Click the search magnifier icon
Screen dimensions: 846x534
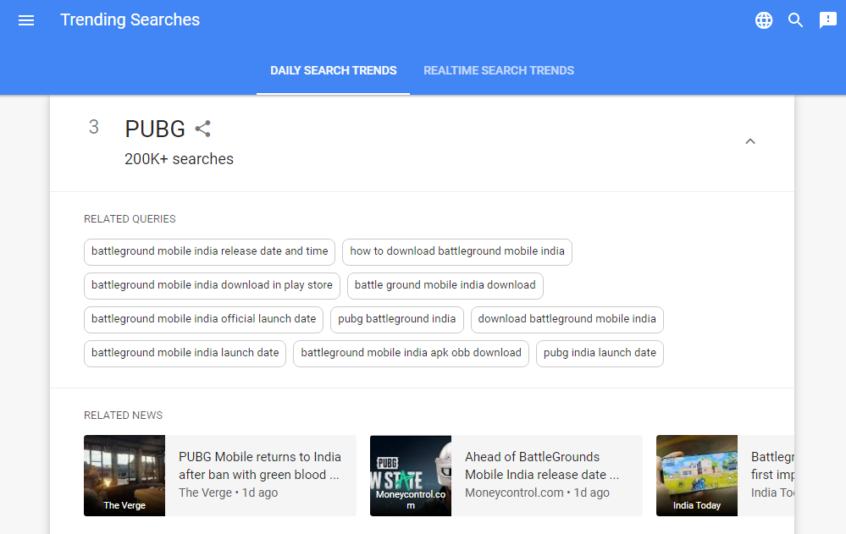796,20
